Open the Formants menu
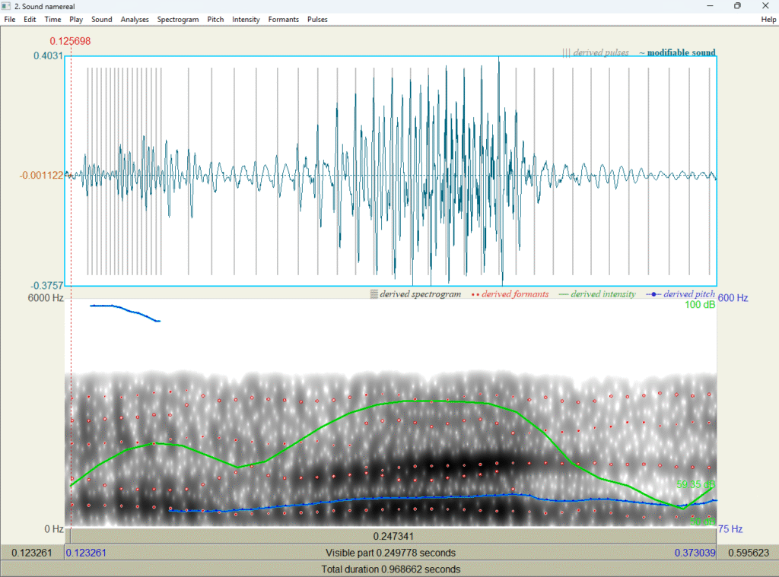 click(283, 19)
